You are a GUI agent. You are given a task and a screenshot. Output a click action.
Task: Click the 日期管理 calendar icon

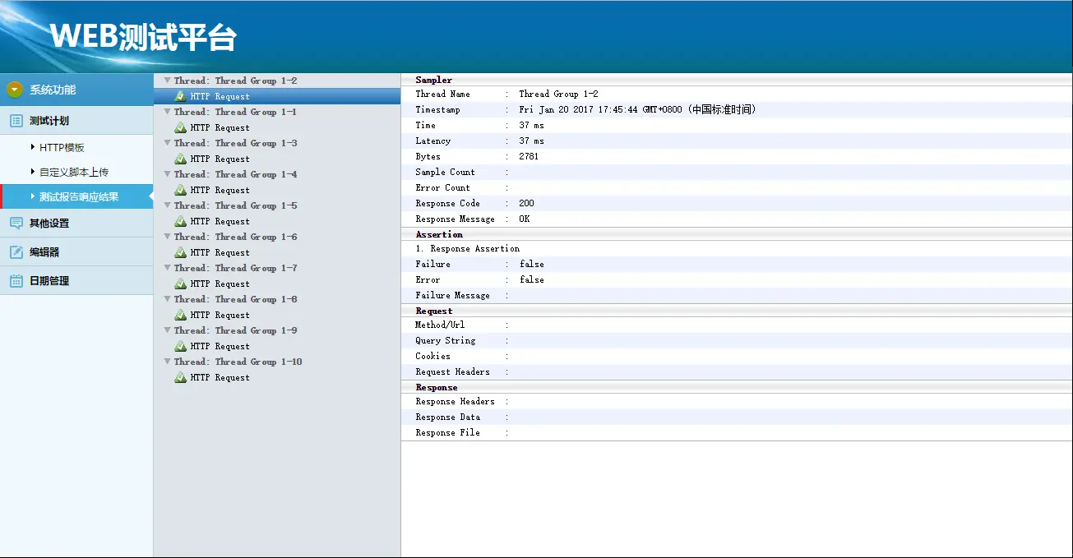[x=16, y=280]
